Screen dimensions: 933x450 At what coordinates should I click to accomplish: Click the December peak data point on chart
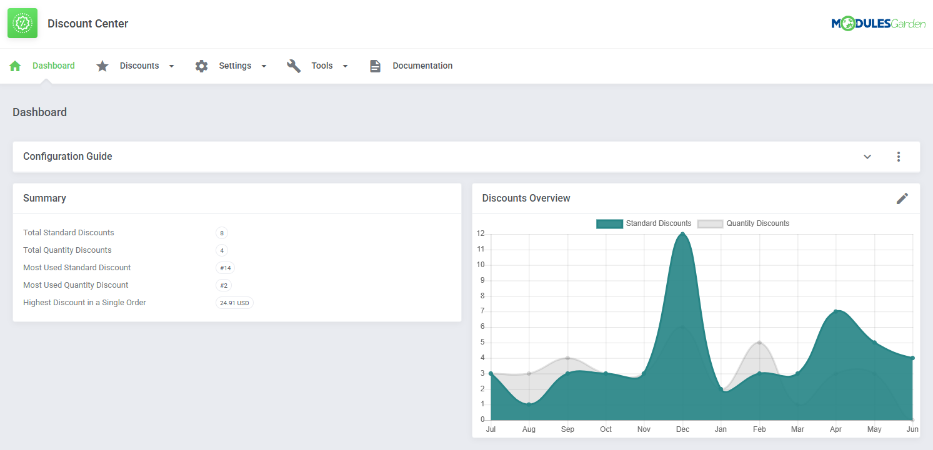click(x=682, y=234)
